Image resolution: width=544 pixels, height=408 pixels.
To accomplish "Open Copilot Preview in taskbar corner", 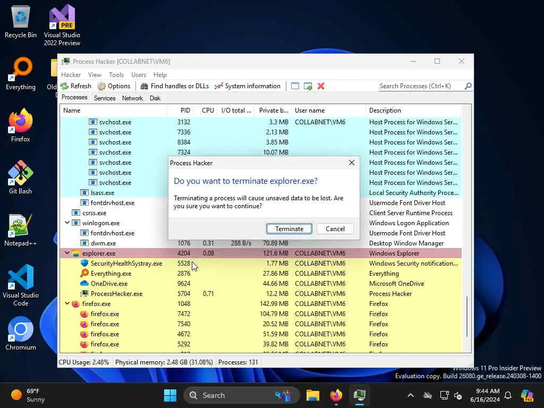I will tap(527, 395).
